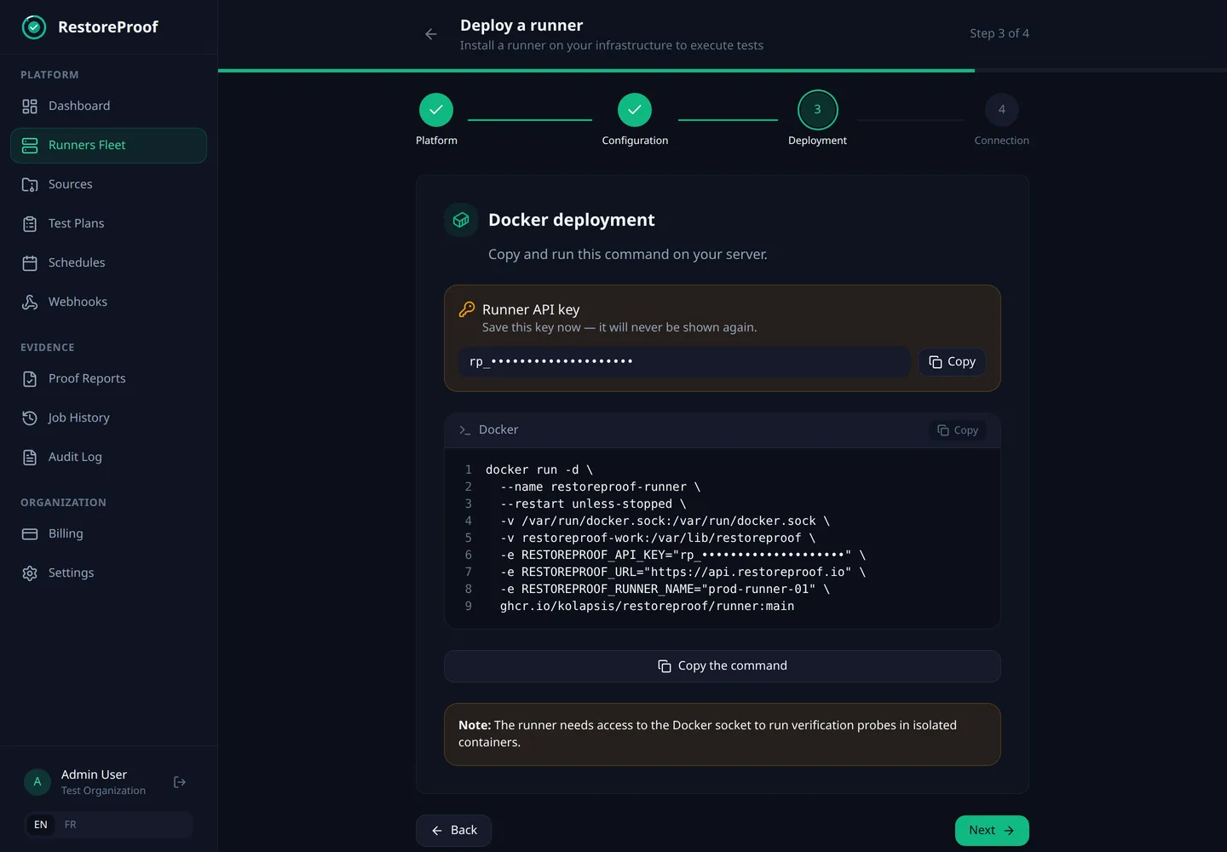Click the Runner API key key icon
Viewport: 1227px width, 852px height.
click(x=467, y=309)
